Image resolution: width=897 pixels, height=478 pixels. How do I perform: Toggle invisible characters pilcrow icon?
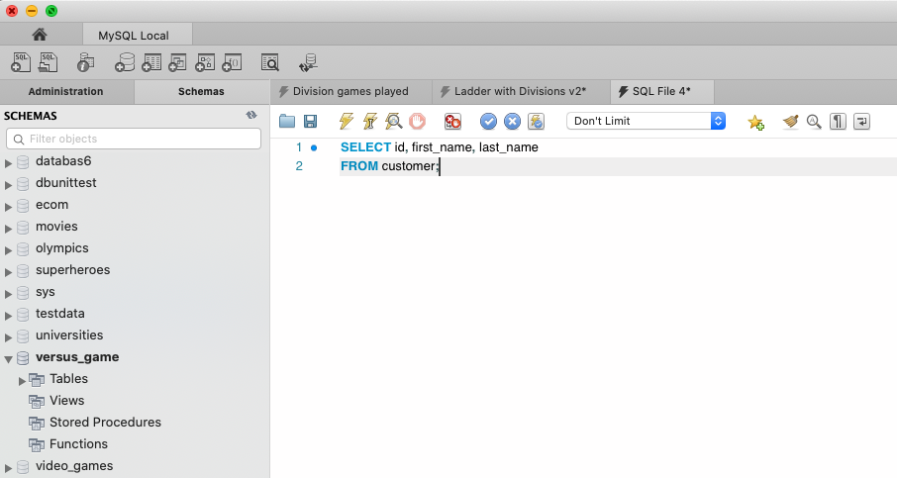point(838,121)
